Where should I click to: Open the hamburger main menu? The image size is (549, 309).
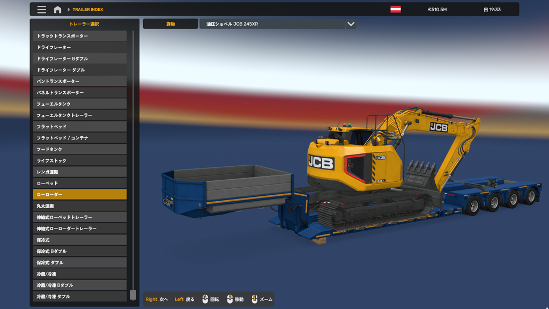pos(41,10)
